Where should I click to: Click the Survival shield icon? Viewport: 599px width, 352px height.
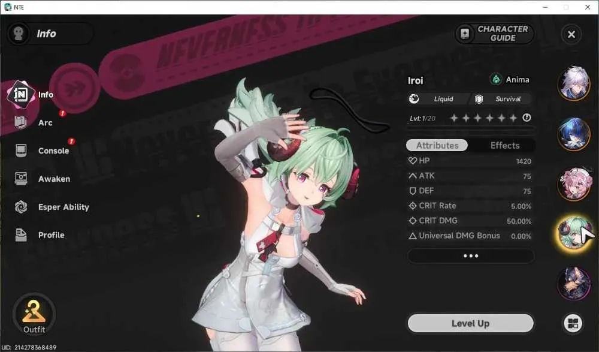[479, 99]
